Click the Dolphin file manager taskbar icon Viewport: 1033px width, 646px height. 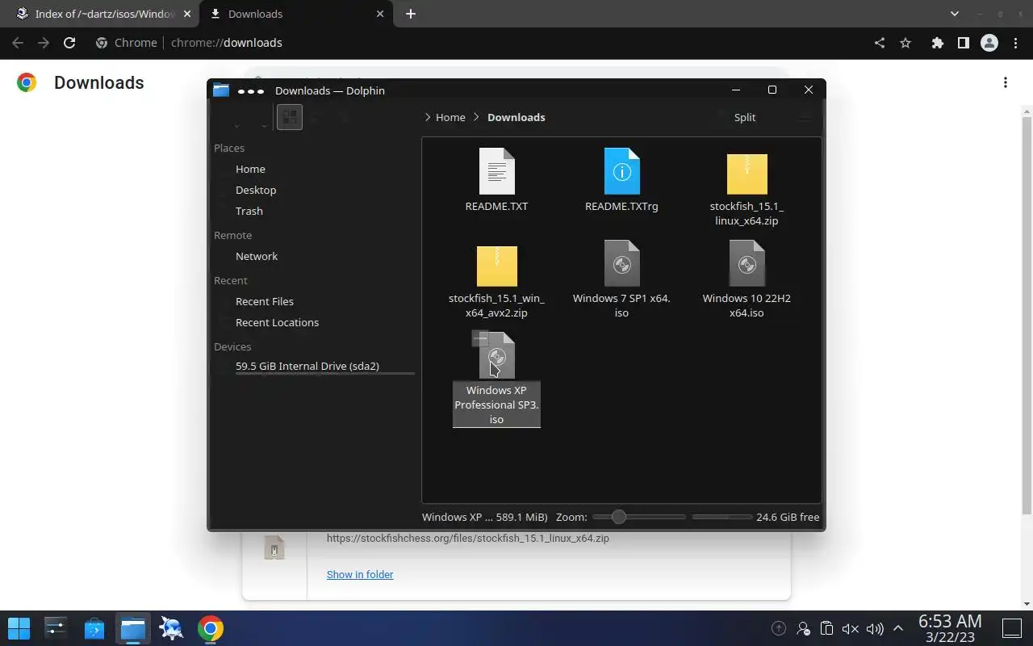[133, 628]
